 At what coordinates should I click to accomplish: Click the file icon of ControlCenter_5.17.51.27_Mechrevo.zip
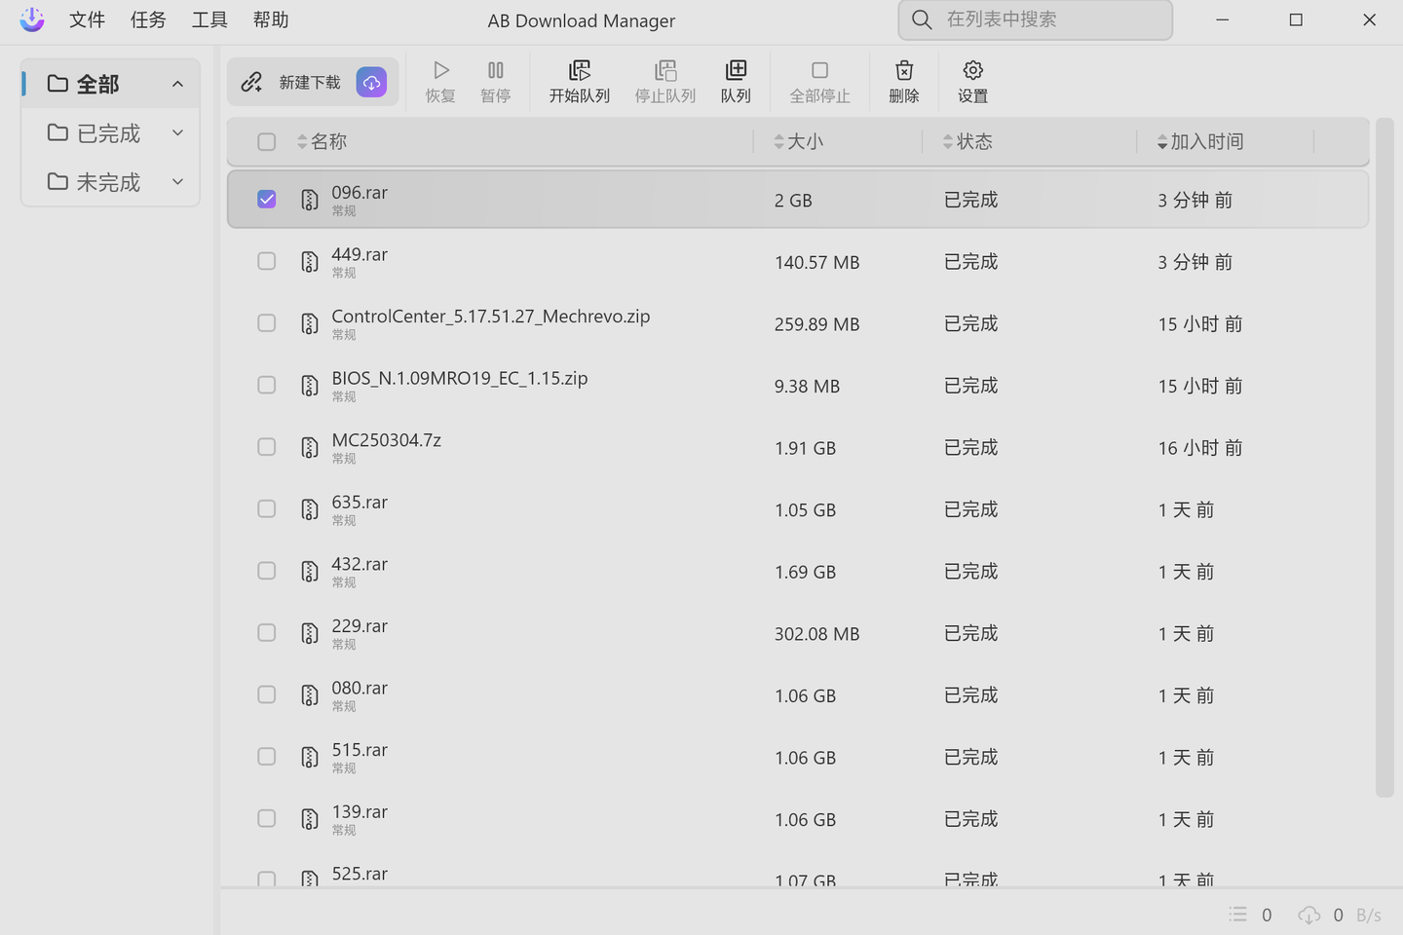click(x=310, y=323)
